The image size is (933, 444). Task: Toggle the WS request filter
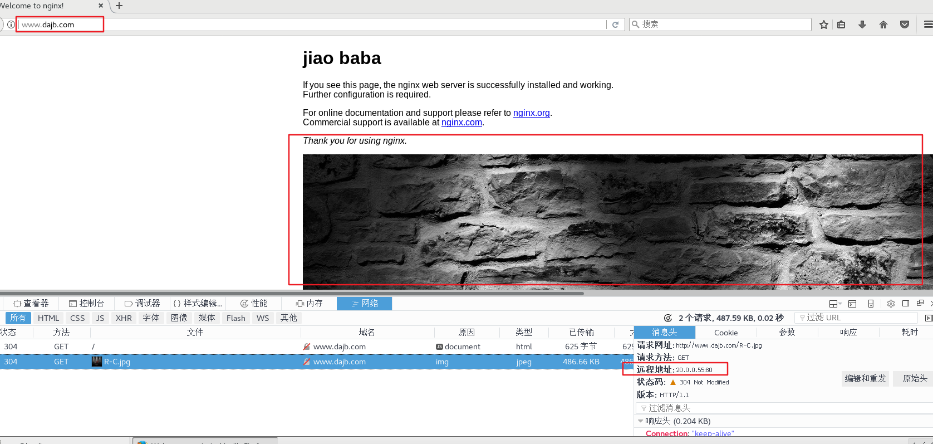[263, 318]
